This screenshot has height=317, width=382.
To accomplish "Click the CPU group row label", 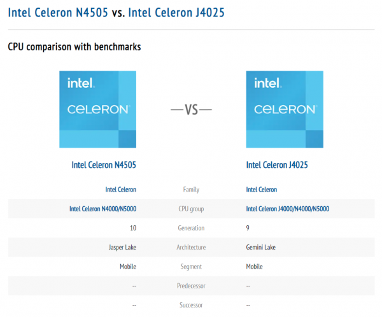I will coord(191,209).
